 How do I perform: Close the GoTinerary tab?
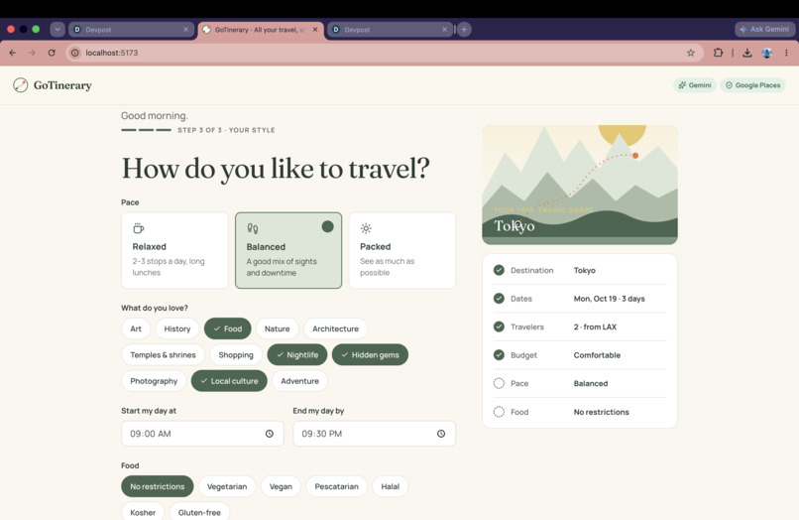(315, 30)
